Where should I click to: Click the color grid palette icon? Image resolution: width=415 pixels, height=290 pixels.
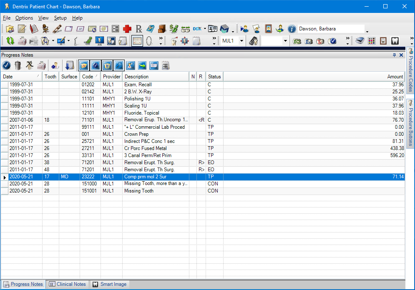point(371,41)
